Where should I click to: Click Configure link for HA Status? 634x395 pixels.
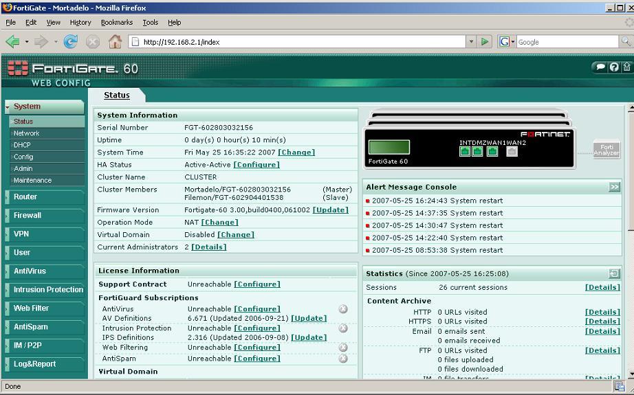click(x=256, y=165)
